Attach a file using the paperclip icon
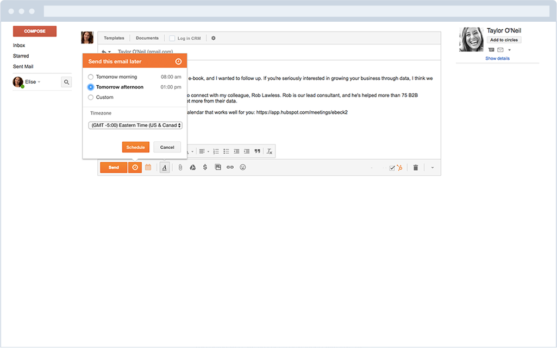Viewport: 557px width, 348px height. (180, 167)
